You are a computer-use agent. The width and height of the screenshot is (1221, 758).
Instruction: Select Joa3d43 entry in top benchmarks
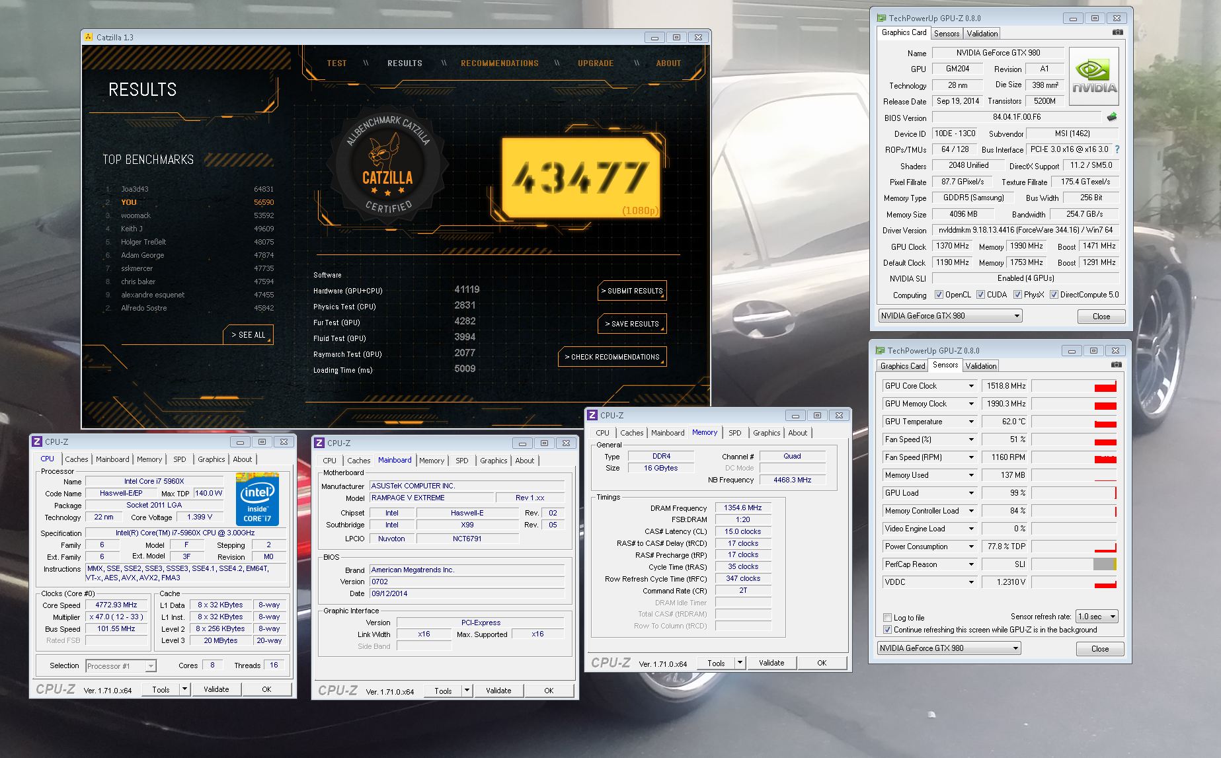click(x=190, y=189)
